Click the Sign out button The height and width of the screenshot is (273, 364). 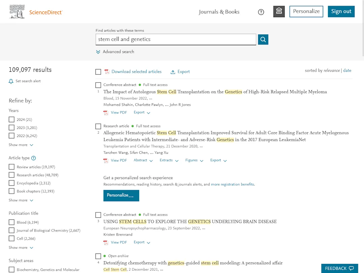pos(341,11)
